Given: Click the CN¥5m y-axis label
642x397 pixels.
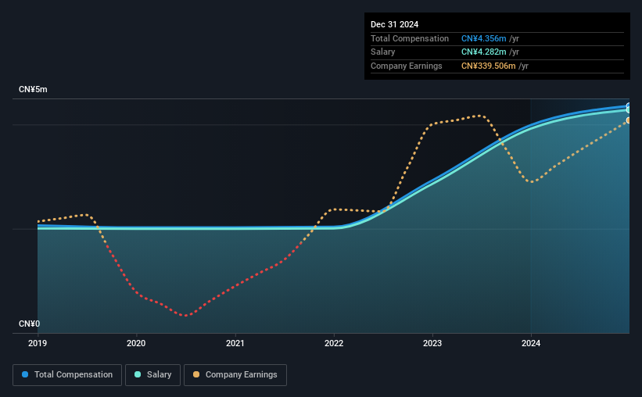Looking at the screenshot, I should pos(33,90).
